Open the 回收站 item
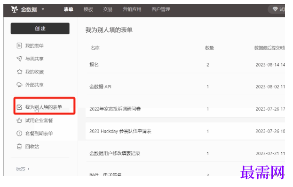 click(32, 147)
